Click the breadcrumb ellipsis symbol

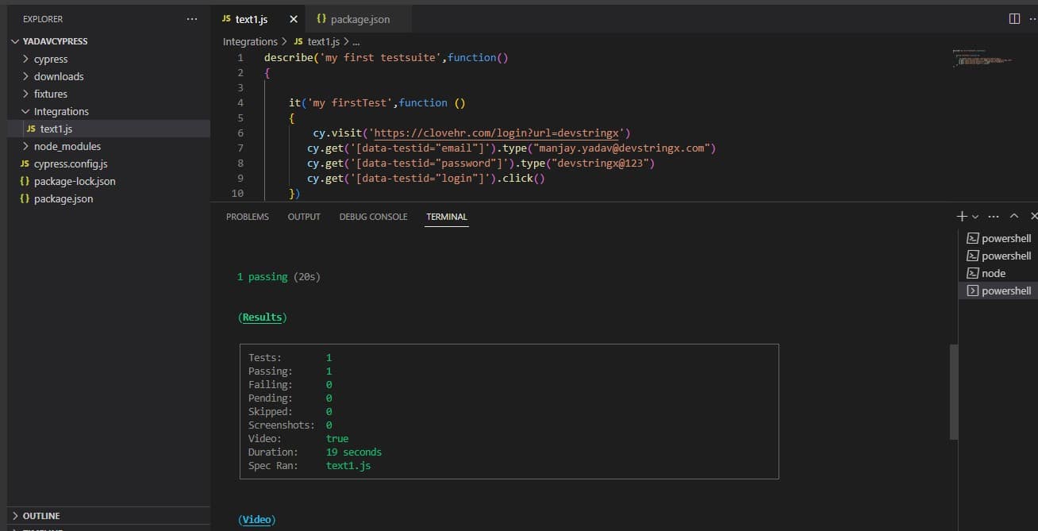356,41
